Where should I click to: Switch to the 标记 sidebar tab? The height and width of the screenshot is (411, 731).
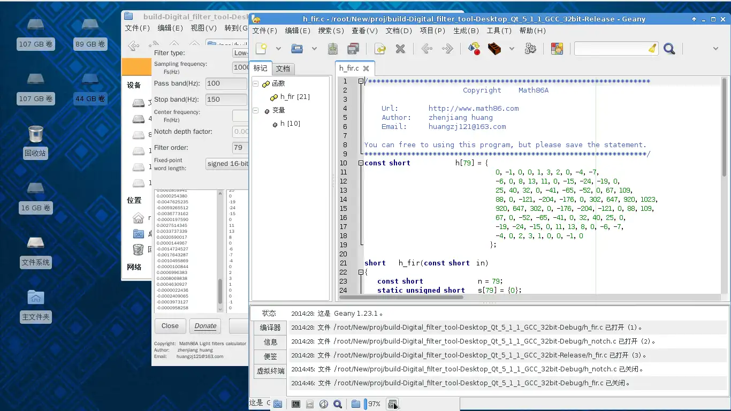(x=260, y=68)
